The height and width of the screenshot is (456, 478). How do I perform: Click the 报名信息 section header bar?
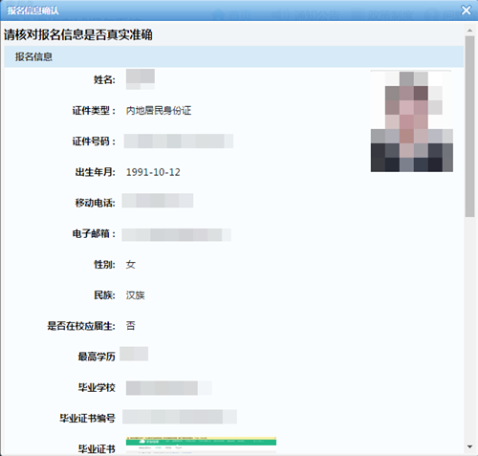[234, 56]
